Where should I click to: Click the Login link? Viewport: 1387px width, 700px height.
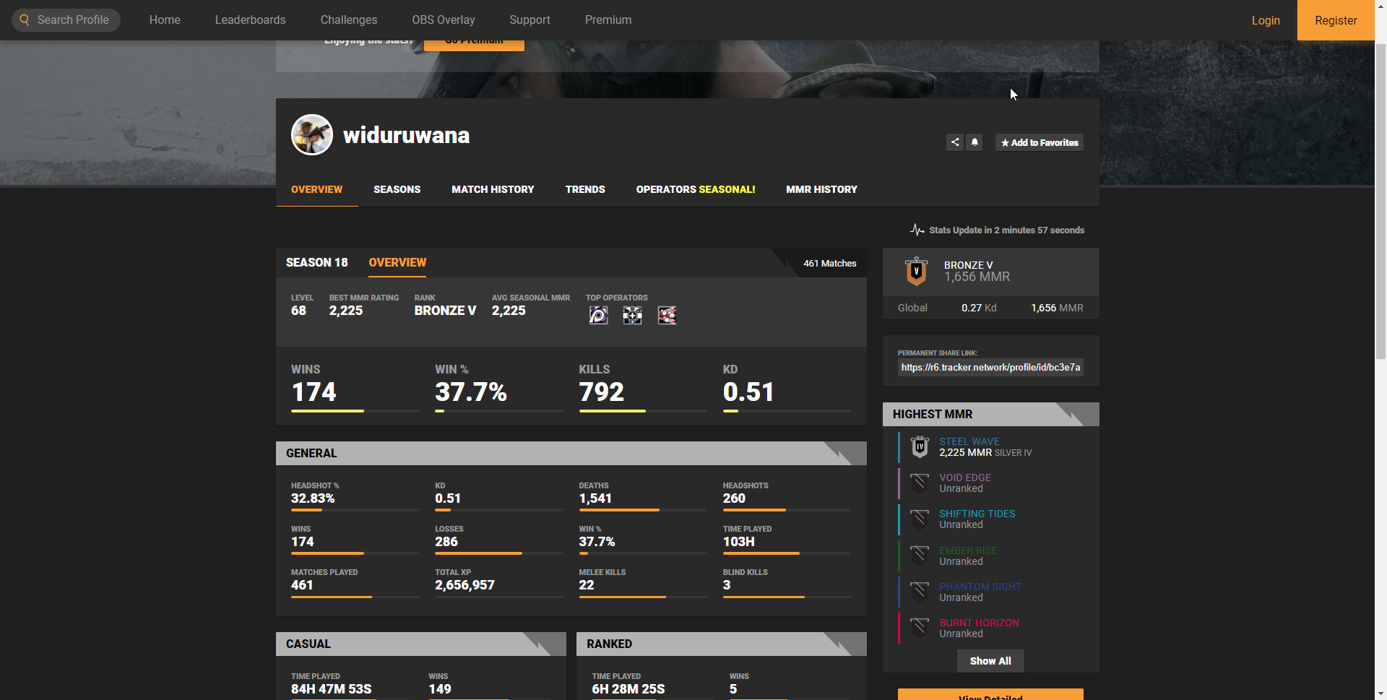coord(1265,20)
